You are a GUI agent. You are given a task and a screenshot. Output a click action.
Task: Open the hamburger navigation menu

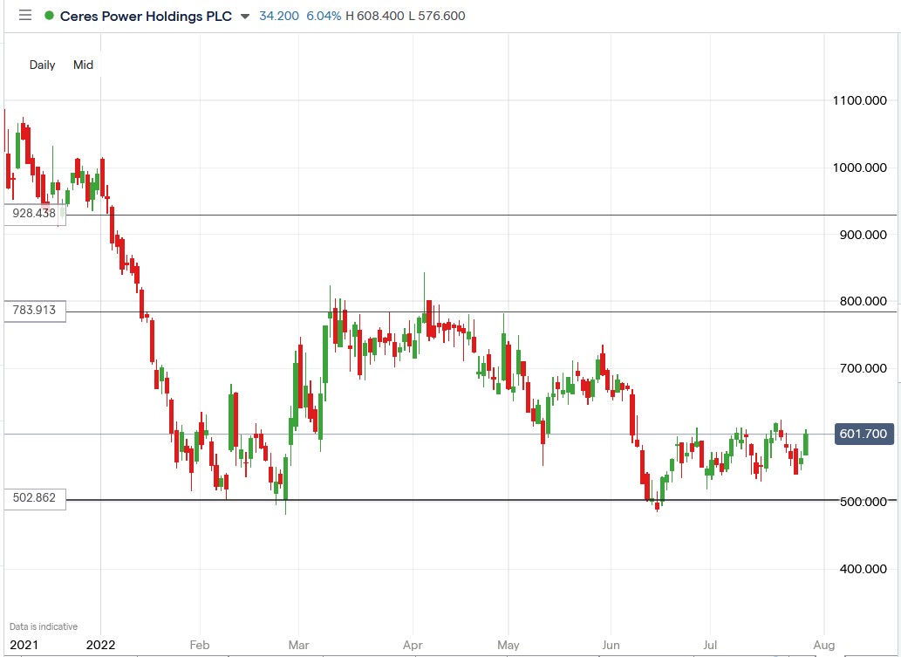(24, 16)
